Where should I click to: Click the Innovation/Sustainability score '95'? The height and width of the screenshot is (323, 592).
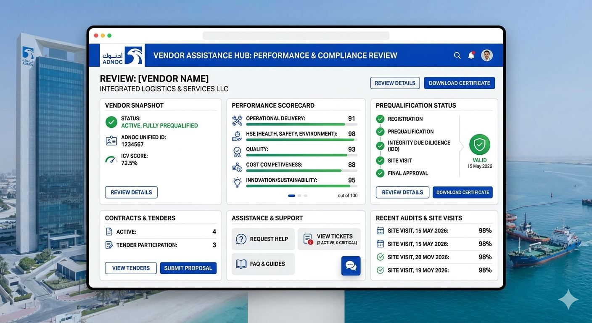click(352, 180)
